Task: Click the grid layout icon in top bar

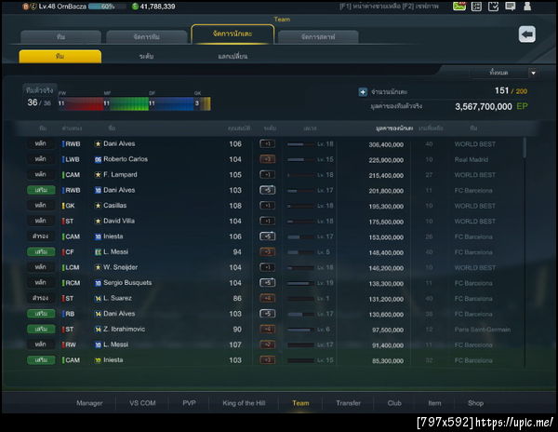Action: point(476,7)
